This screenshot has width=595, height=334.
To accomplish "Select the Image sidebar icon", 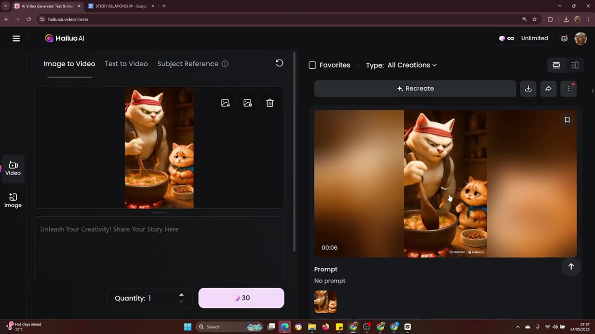I will tap(13, 201).
